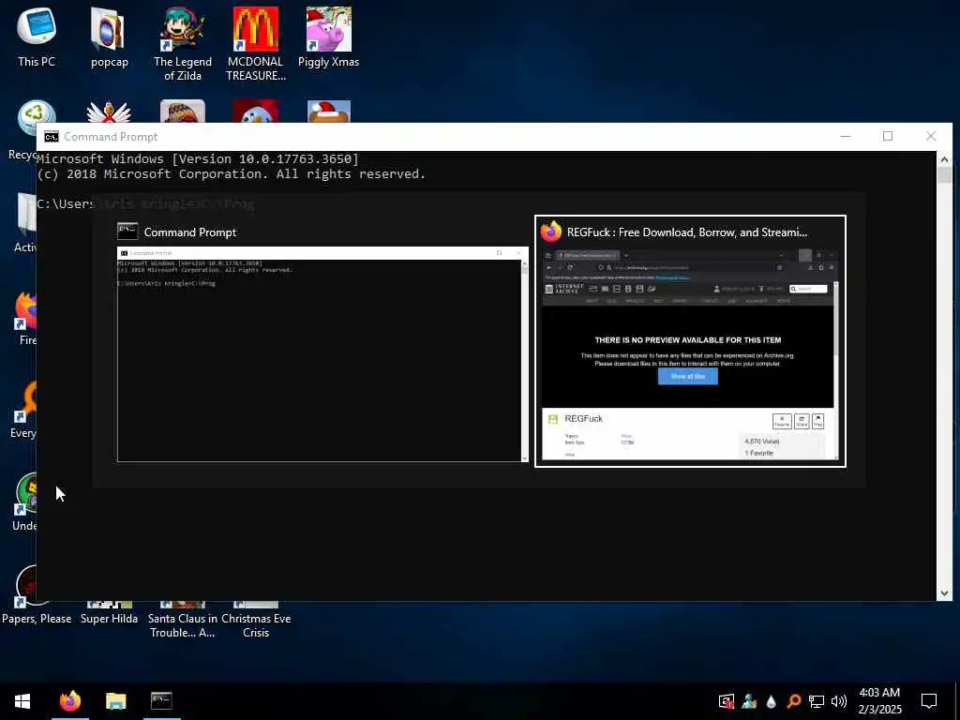This screenshot has height=720, width=960.
Task: Select the Papers, Please desktop shortcut
Action: (x=37, y=593)
